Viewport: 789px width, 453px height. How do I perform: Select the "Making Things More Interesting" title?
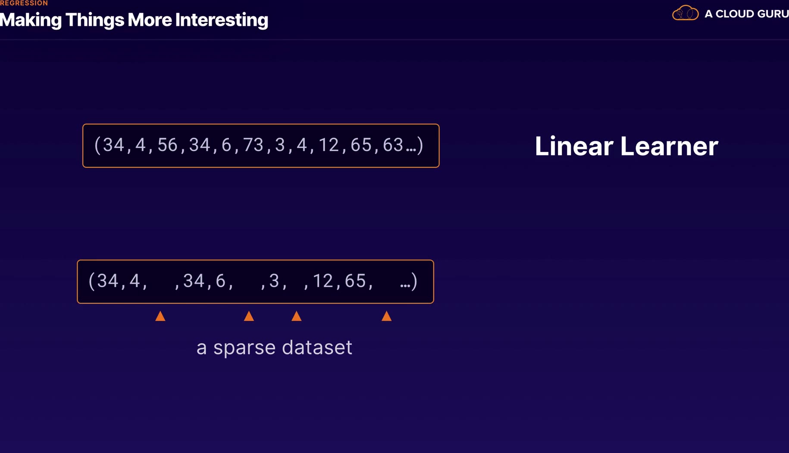pos(134,20)
